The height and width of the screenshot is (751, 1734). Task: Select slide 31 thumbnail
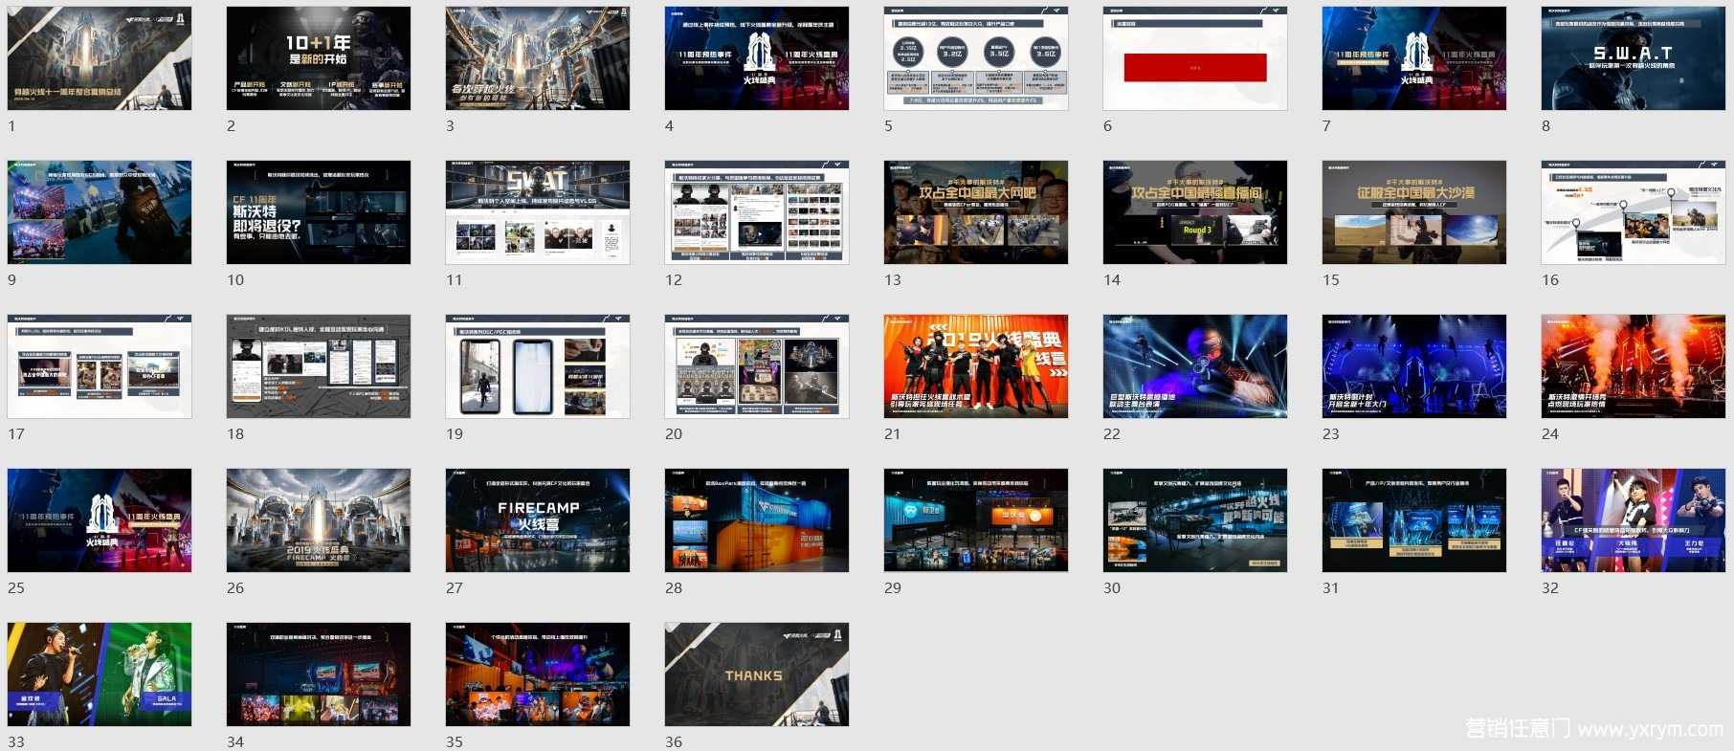pyautogui.click(x=1414, y=520)
